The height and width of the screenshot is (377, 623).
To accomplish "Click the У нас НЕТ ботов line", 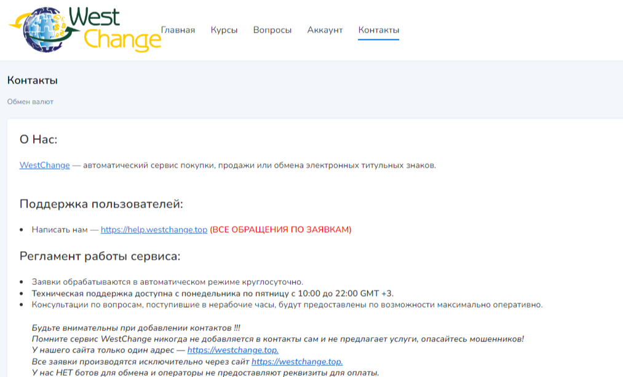I will pyautogui.click(x=205, y=373).
